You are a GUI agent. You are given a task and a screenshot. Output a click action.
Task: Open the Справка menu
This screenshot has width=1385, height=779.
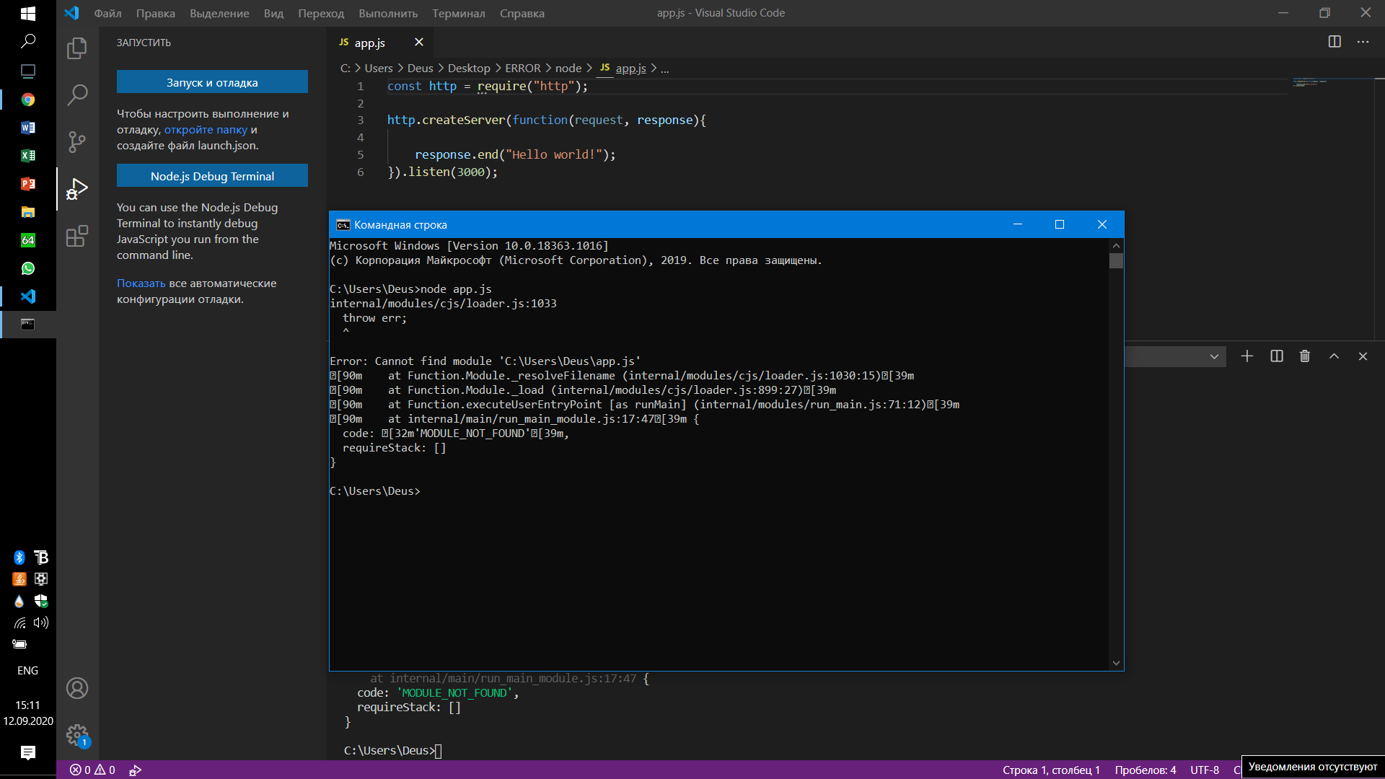[522, 13]
